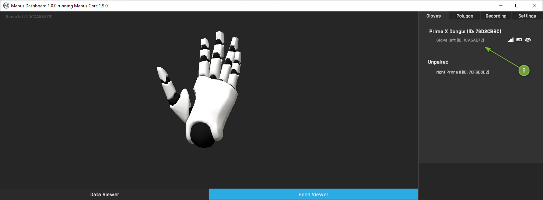Select the unpaired right Prime II glove

(462, 72)
